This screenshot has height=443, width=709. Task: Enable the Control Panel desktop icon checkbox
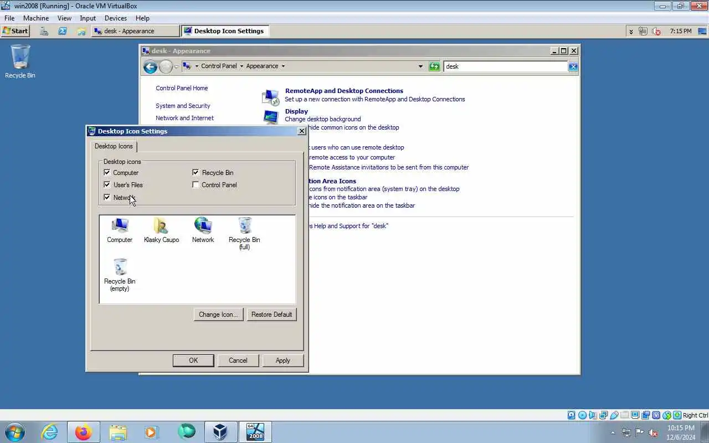(196, 185)
